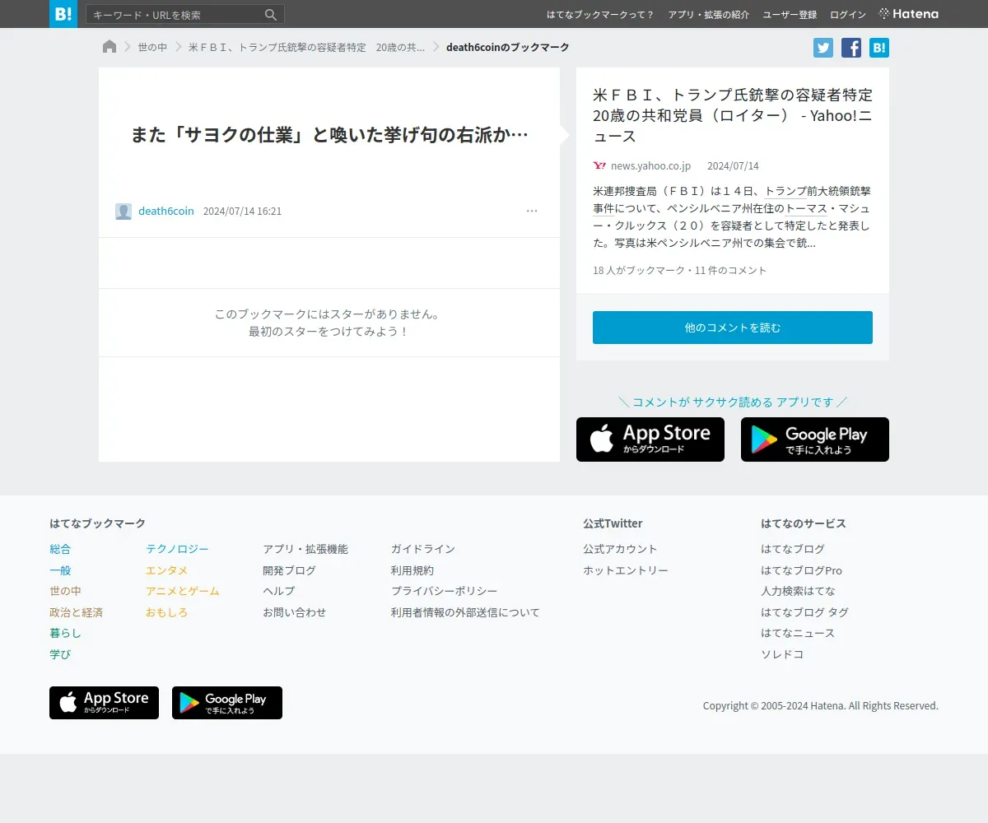Open 総合 category in footer

(x=60, y=549)
